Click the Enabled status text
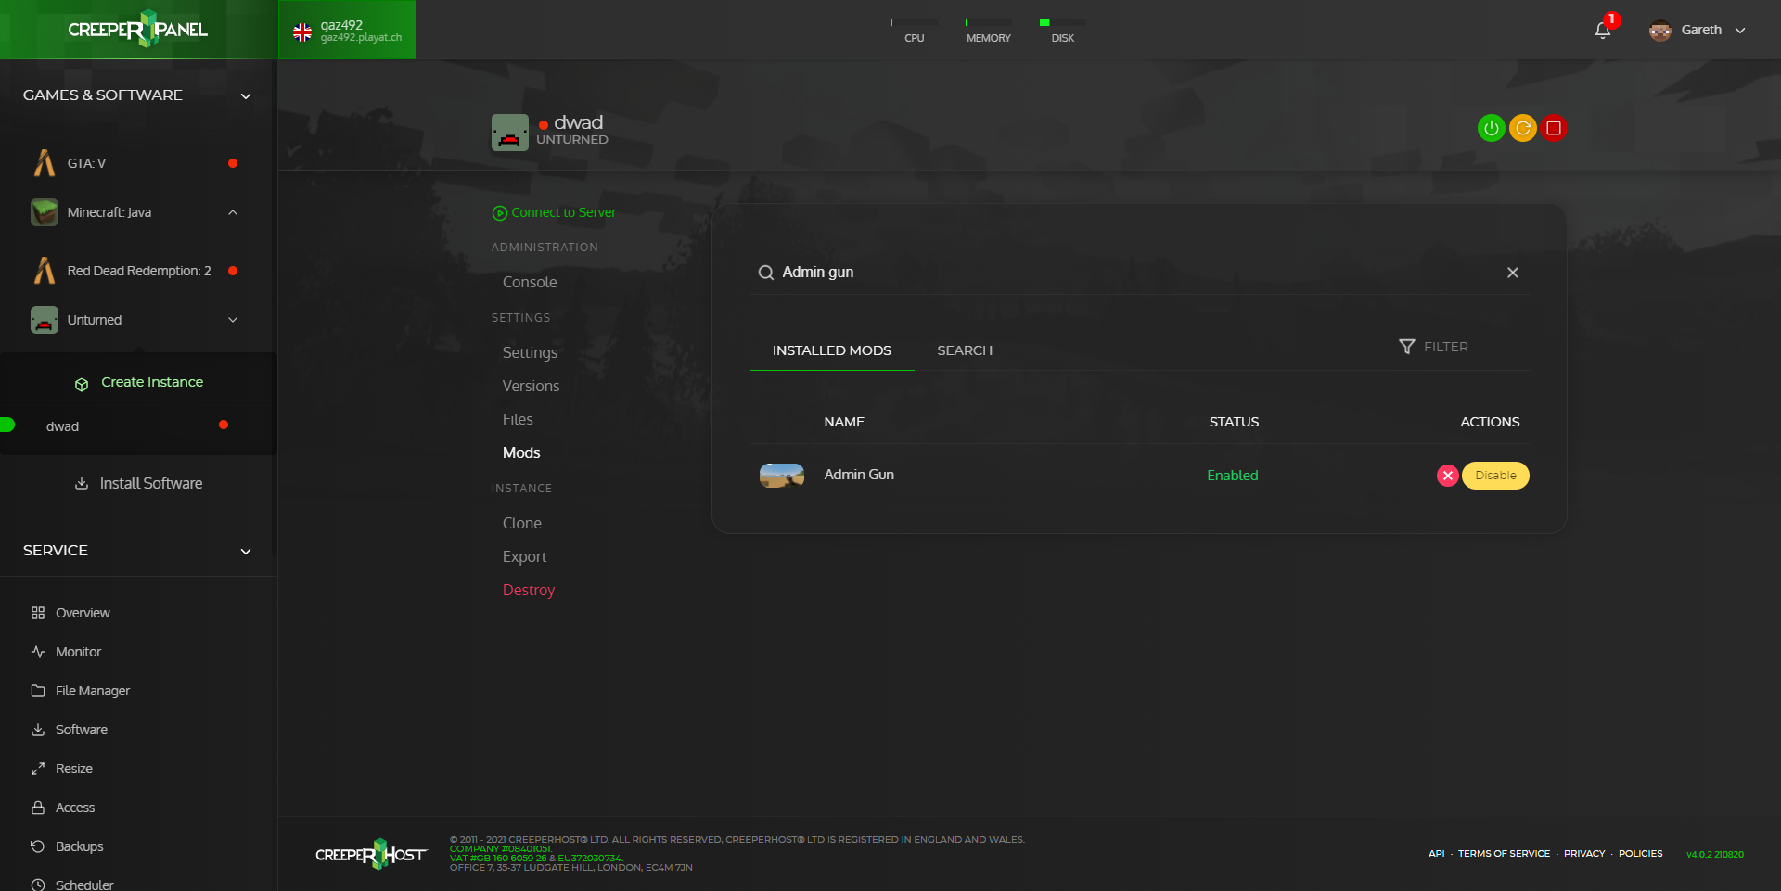1781x891 pixels. 1232,476
